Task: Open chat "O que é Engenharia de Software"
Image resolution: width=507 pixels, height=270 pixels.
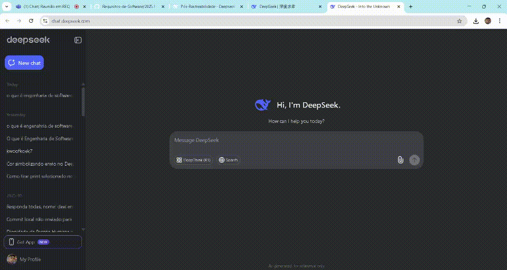Action: [40, 138]
